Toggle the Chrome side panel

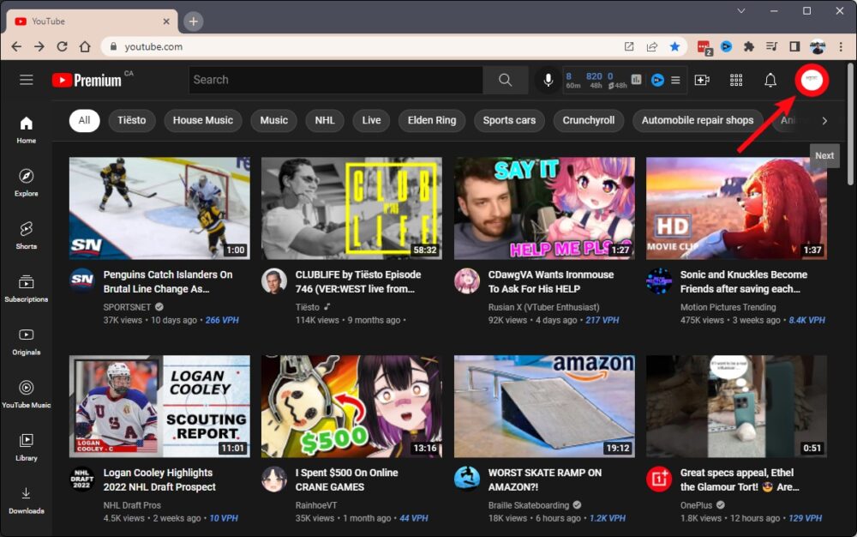794,46
